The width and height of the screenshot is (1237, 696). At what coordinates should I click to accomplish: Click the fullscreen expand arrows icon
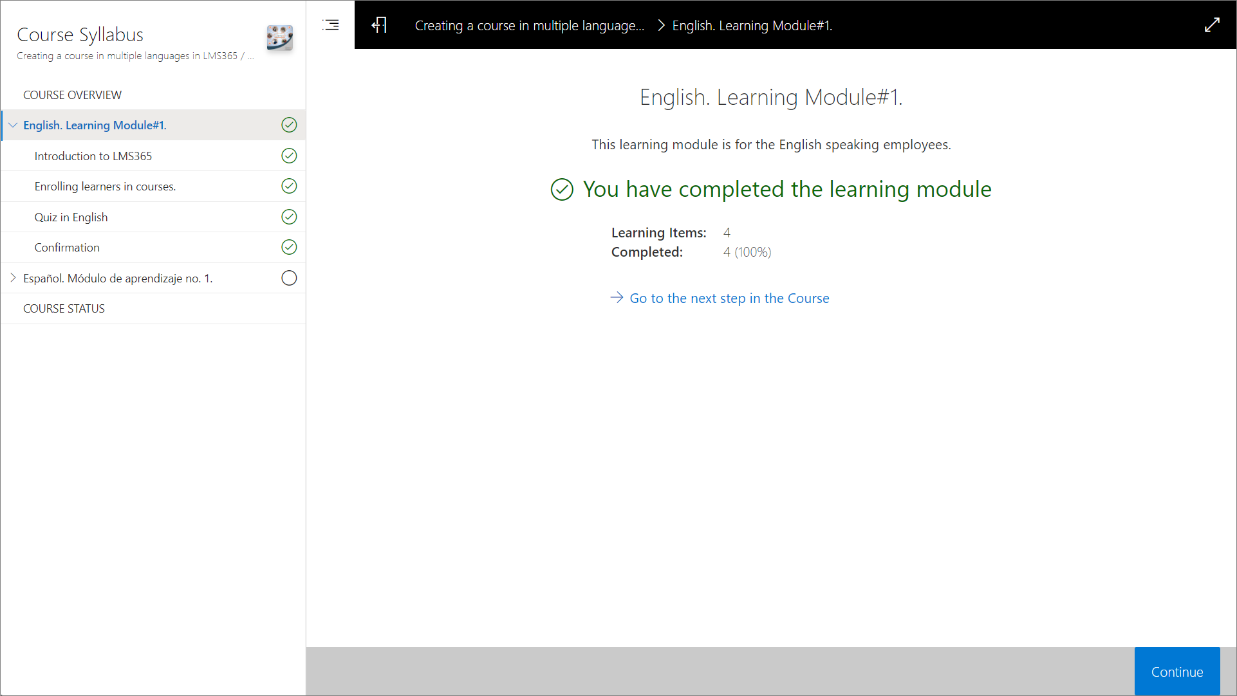point(1212,25)
